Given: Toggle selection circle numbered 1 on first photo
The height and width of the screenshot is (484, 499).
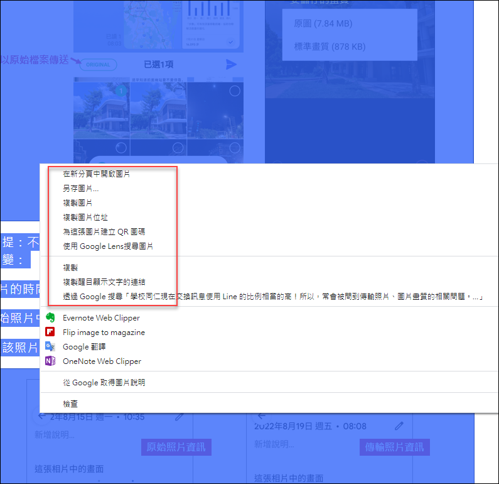Looking at the screenshot, I should click(121, 91).
